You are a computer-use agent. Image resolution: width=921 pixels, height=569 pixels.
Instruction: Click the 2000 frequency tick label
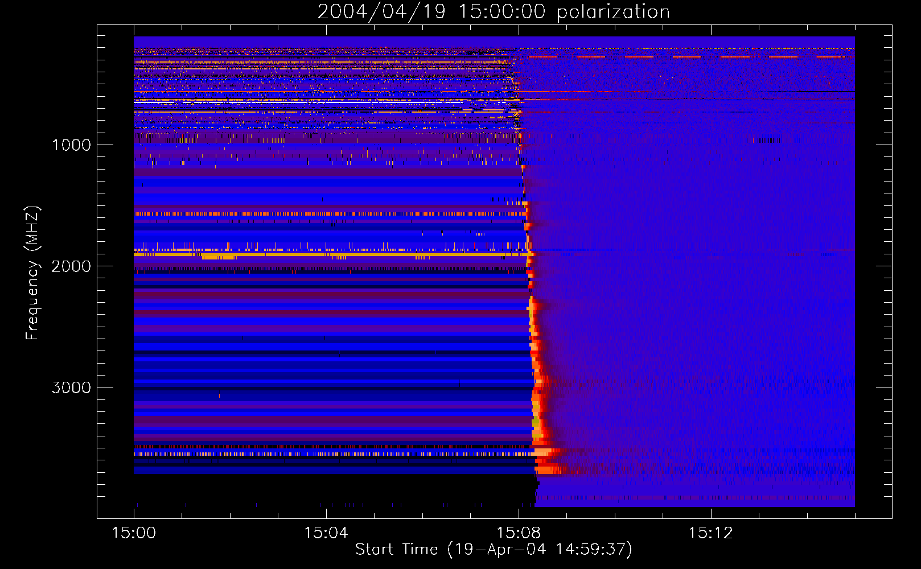point(71,266)
